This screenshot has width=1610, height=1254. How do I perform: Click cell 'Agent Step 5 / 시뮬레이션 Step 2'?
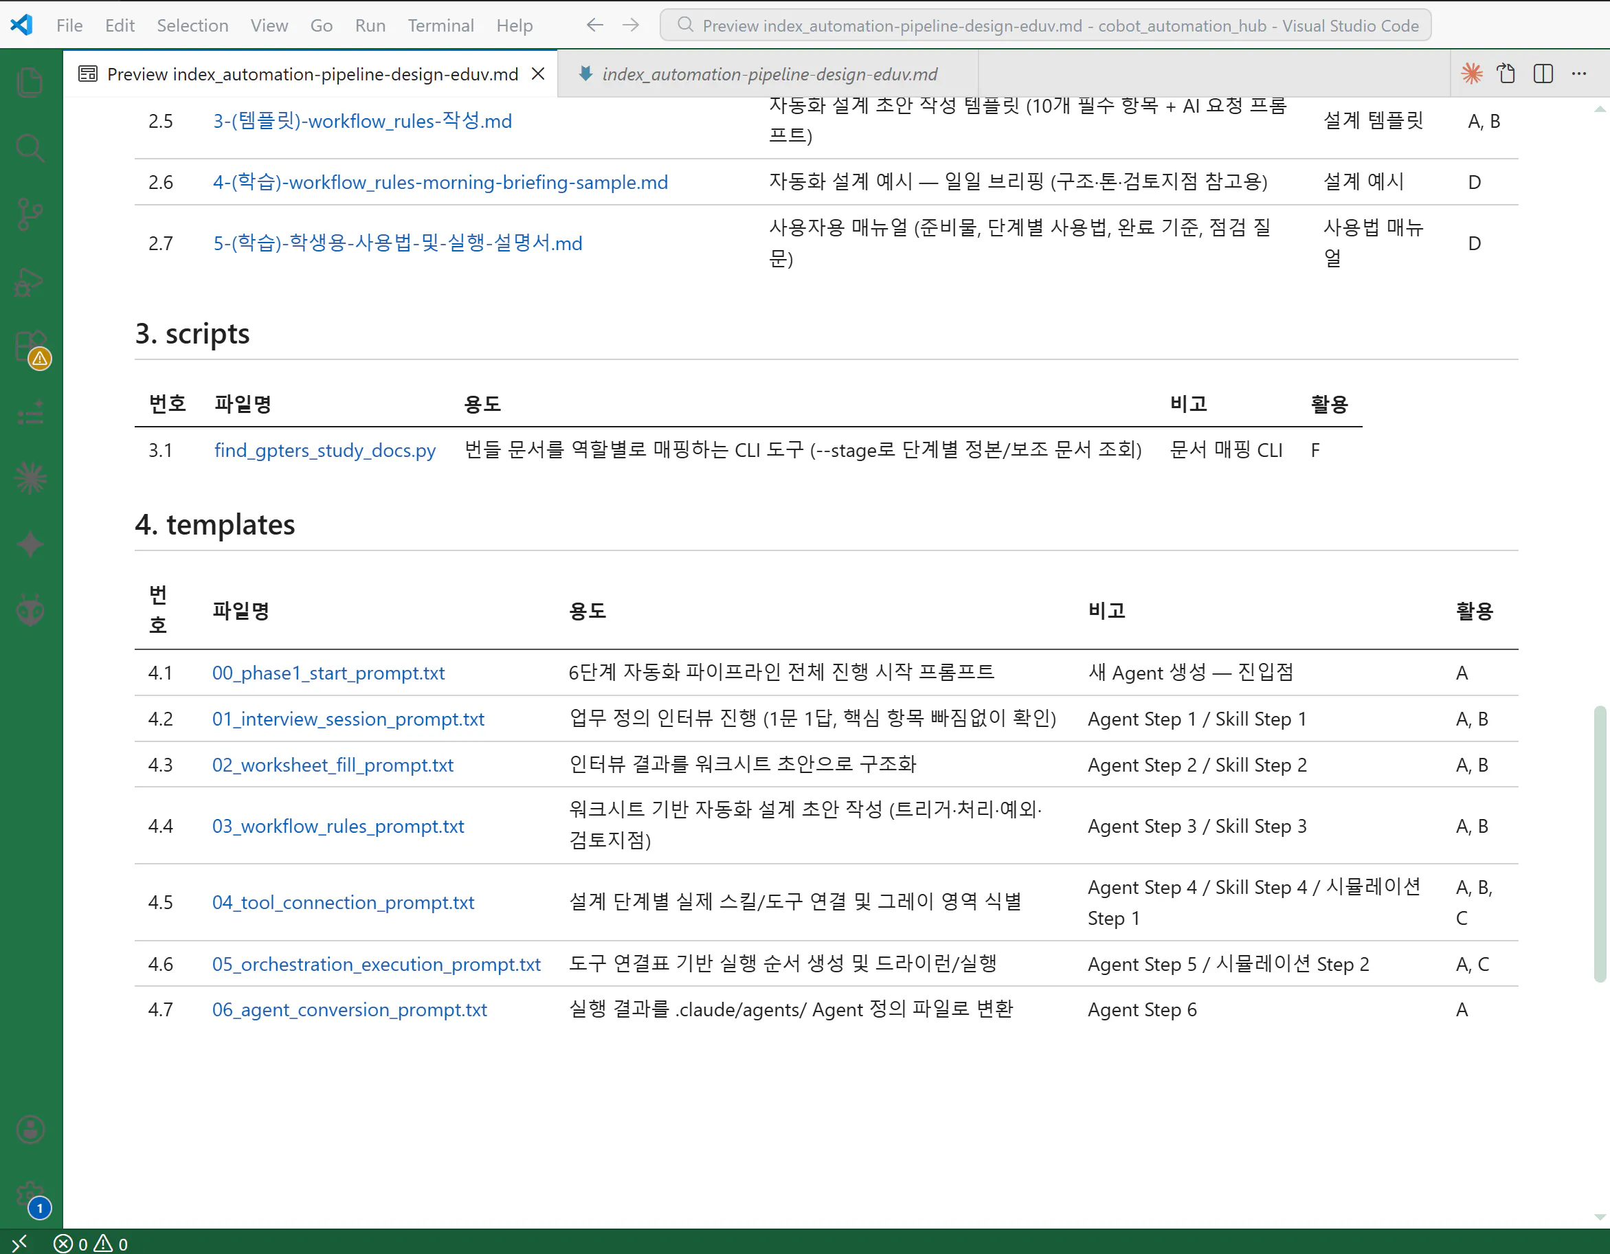pyautogui.click(x=1229, y=964)
